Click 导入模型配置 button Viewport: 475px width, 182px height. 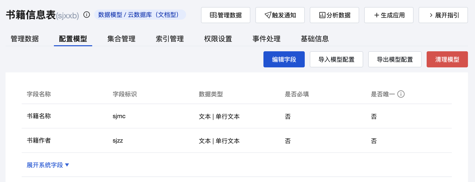tap(336, 59)
